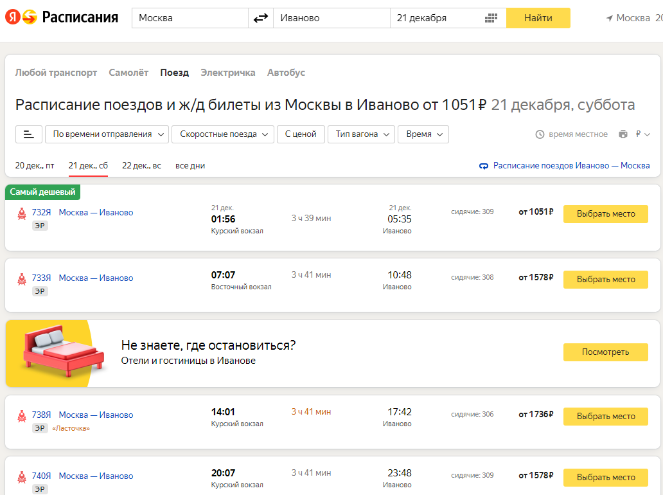
Task: Toggle the 'С ценой' price filter
Action: pyautogui.click(x=301, y=134)
